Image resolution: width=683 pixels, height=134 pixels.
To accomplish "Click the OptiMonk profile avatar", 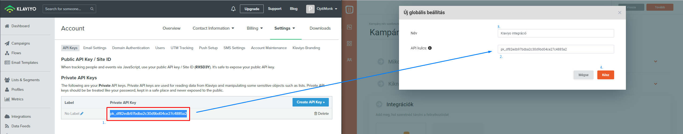I will 310,9.
